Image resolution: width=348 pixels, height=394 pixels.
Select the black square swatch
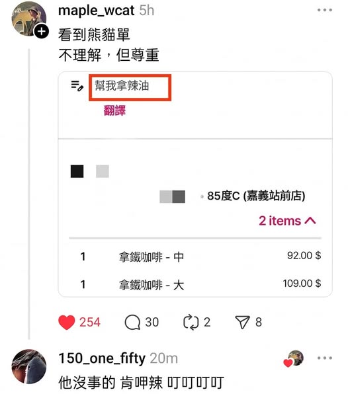click(77, 171)
